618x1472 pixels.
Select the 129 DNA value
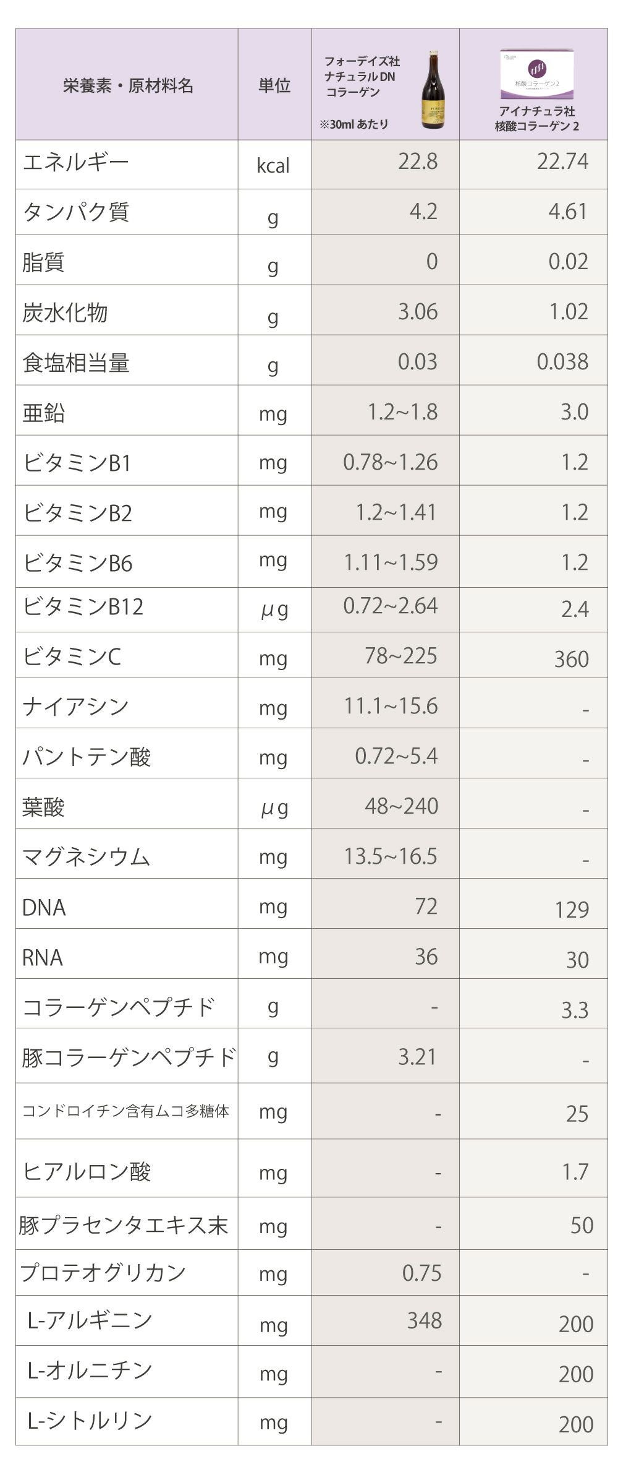coord(571,910)
